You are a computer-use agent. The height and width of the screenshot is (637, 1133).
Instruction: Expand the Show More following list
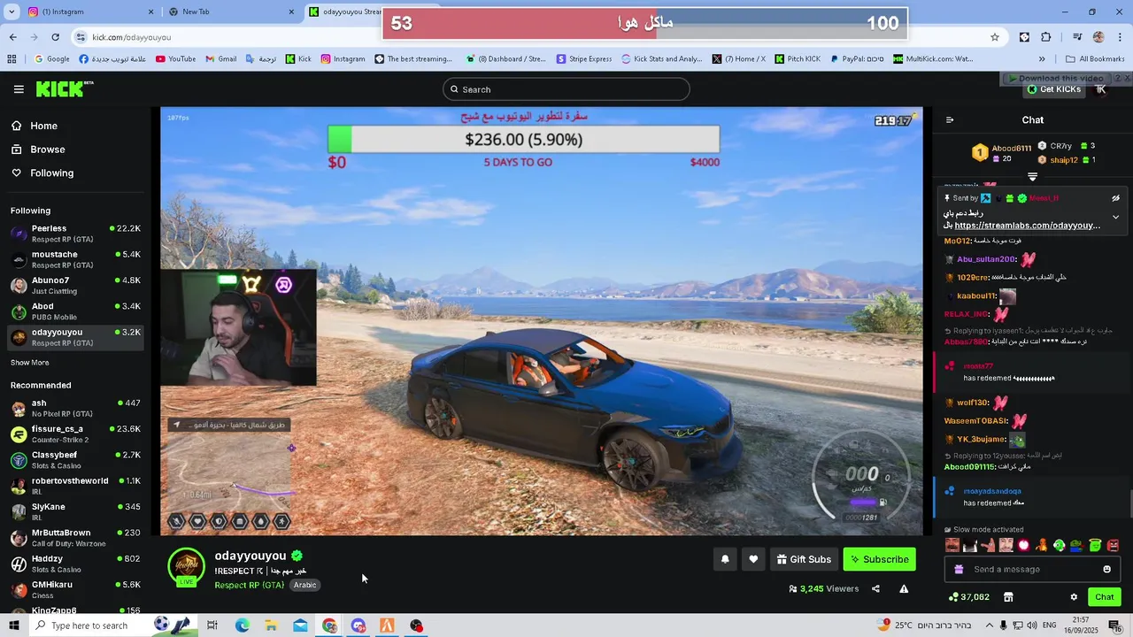(29, 363)
